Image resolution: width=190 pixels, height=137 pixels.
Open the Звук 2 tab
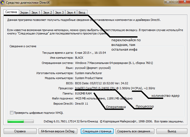tap(47, 13)
